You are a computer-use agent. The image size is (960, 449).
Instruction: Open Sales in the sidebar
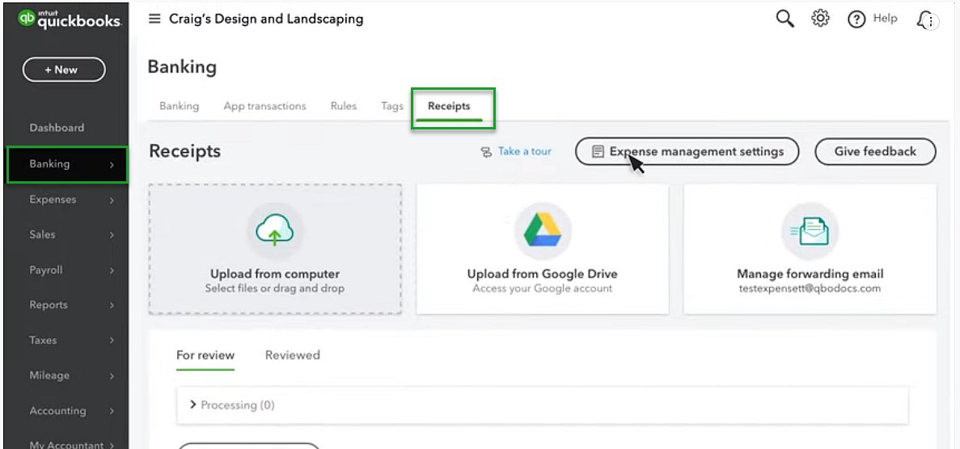[x=42, y=235]
